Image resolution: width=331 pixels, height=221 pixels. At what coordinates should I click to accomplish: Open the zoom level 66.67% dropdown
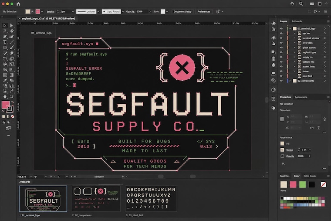(30, 177)
